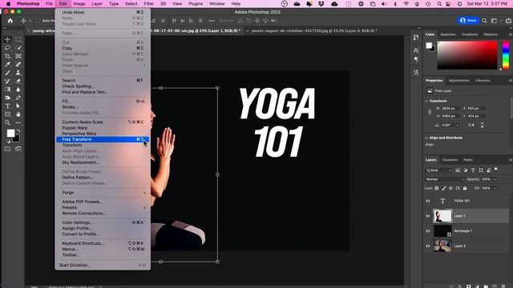Toggle lock all padlock icon
This screenshot has height=288, width=513.
tap(465, 189)
